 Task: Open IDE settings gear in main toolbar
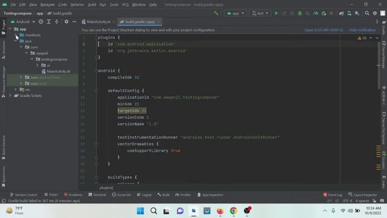coord(375,13)
